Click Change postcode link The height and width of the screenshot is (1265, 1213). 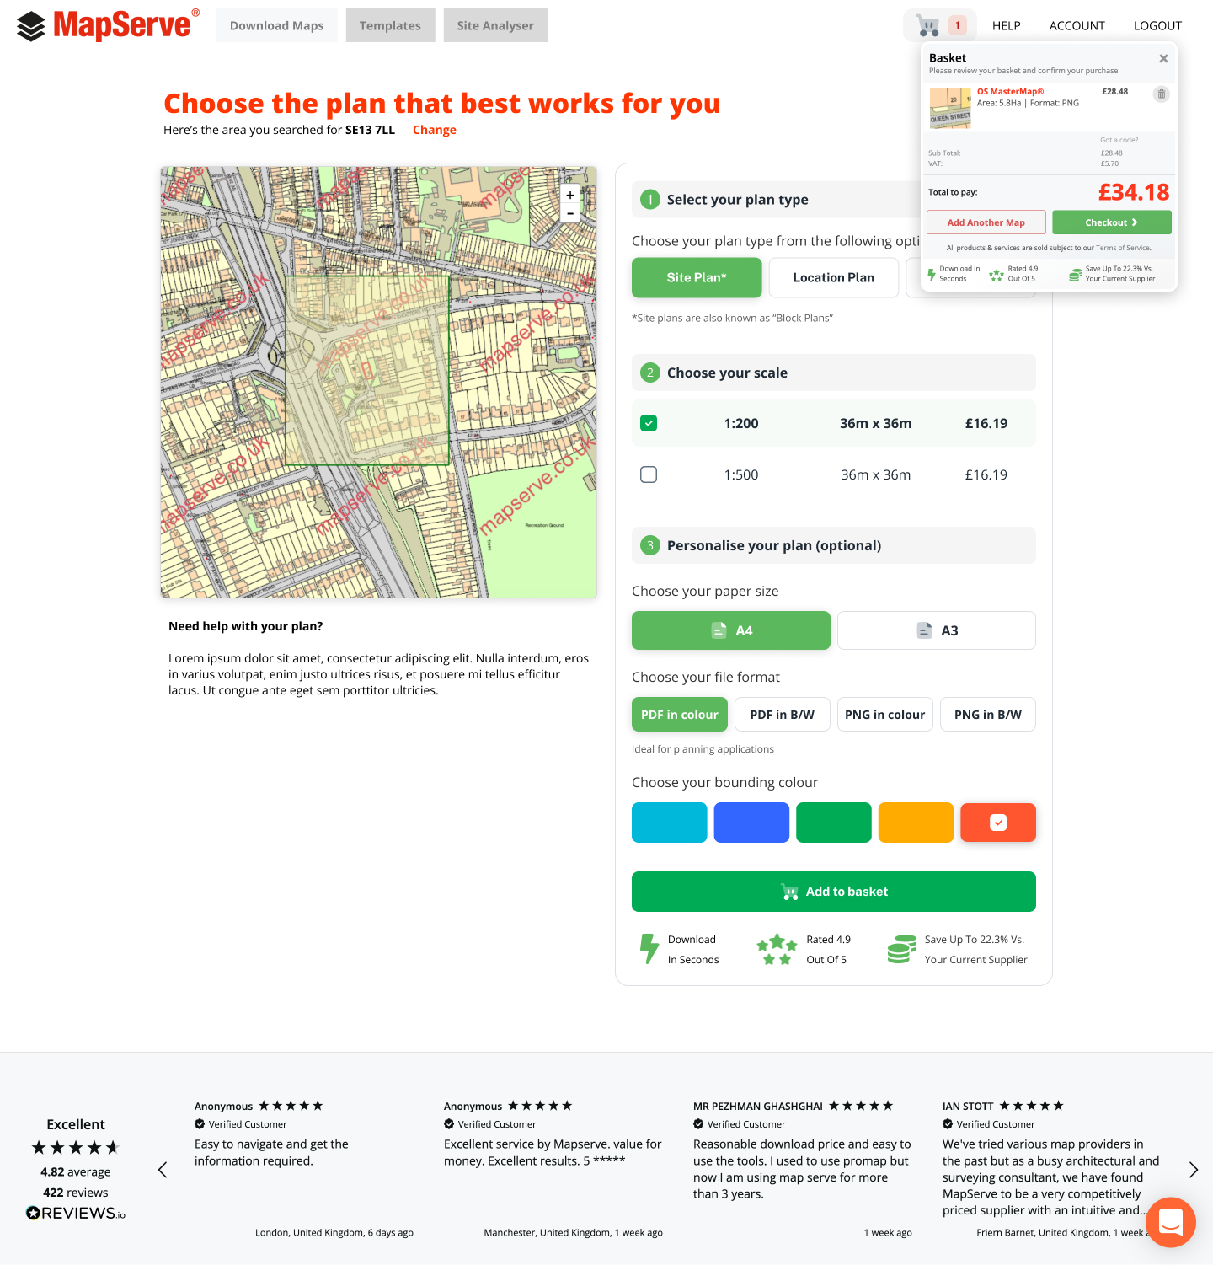coord(435,130)
